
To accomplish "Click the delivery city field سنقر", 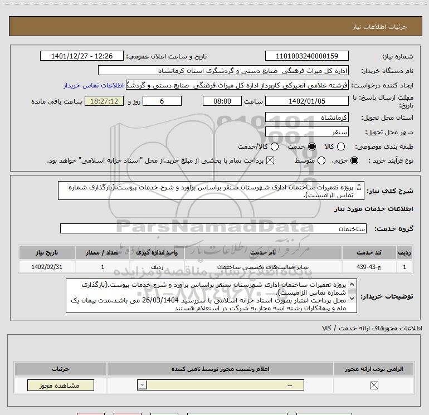I will coord(306,132).
